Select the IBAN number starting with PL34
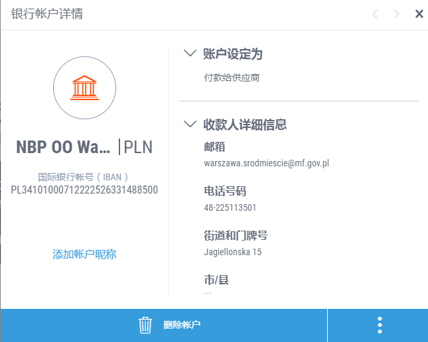Viewport: 428px width, 342px height. (x=84, y=190)
